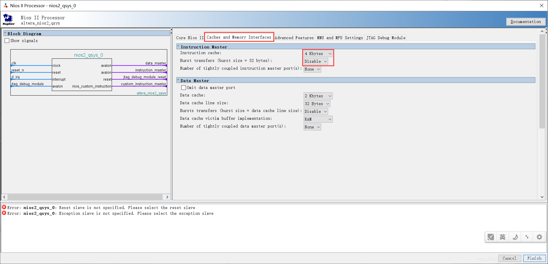
Task: Collapse the Block Diagram panel
Action: pyautogui.click(x=5, y=33)
